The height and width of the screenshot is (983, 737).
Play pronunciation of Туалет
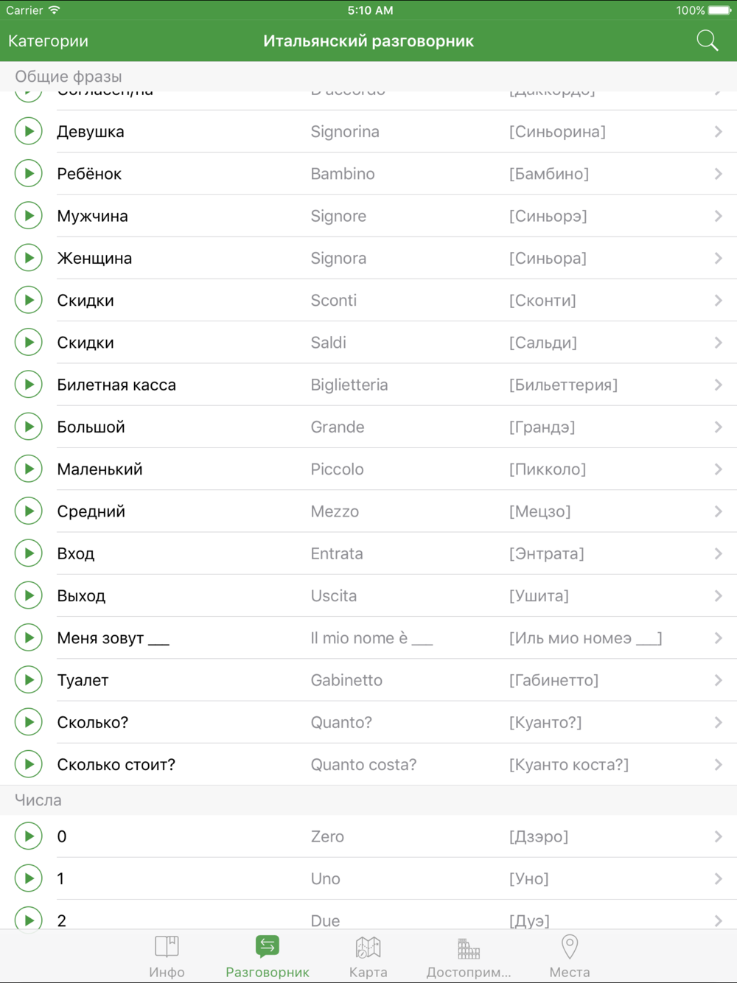[x=29, y=679]
